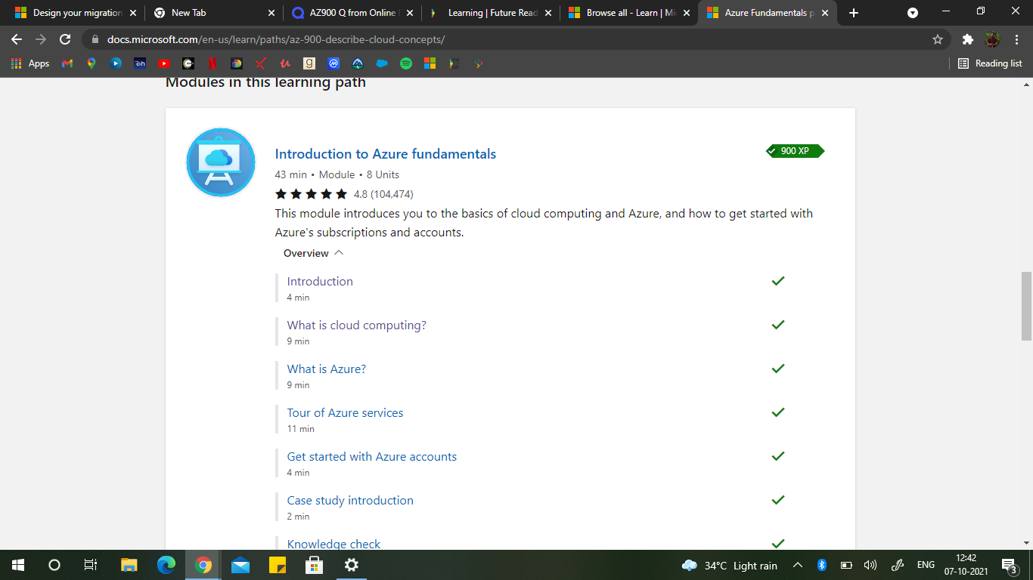Viewport: 1033px width, 580px height.
Task: Click the Task View taskbar icon
Action: 91,564
